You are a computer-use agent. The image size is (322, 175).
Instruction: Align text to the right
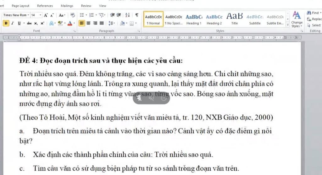[x=95, y=23]
